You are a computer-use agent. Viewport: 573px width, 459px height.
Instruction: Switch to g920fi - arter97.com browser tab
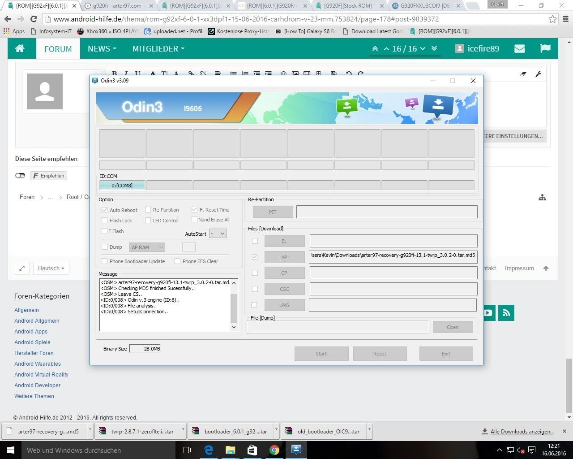(118, 6)
